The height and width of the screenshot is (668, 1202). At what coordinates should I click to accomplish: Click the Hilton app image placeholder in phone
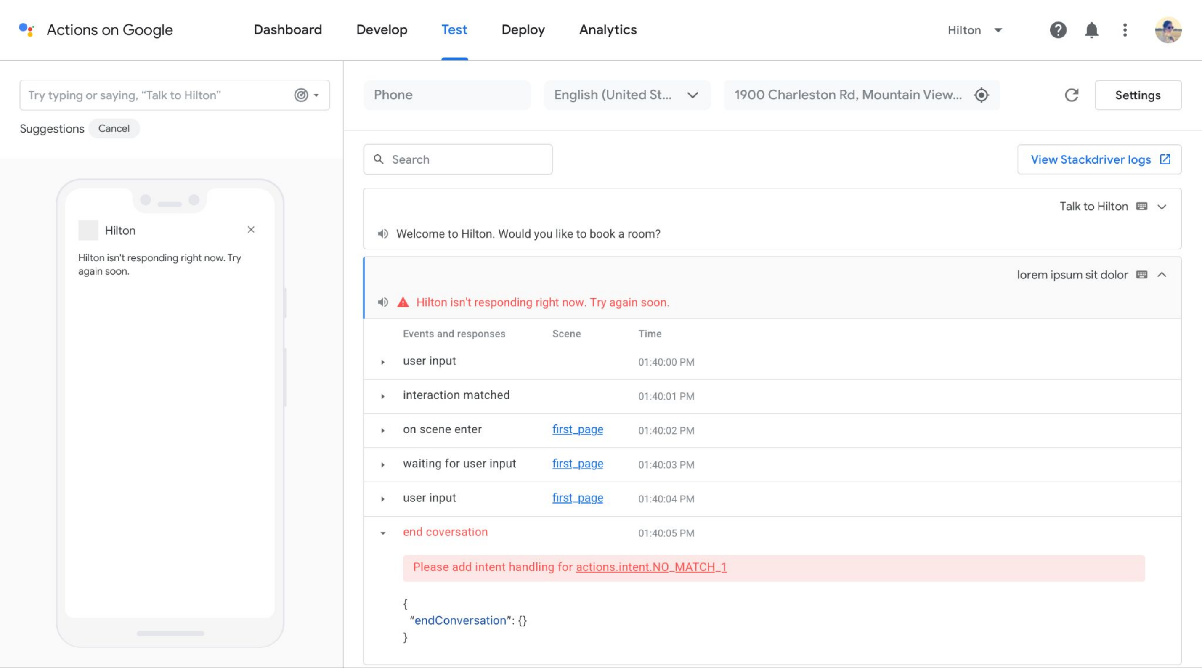click(x=88, y=231)
